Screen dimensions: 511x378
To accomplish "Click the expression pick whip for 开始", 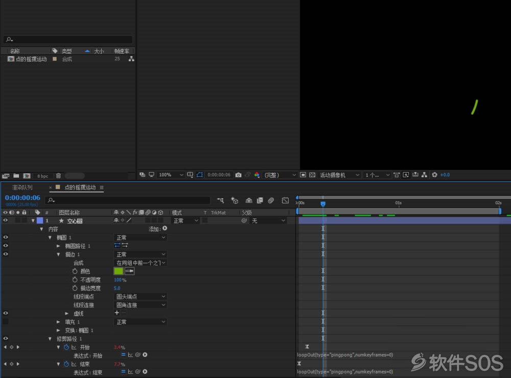I will 137,355.
